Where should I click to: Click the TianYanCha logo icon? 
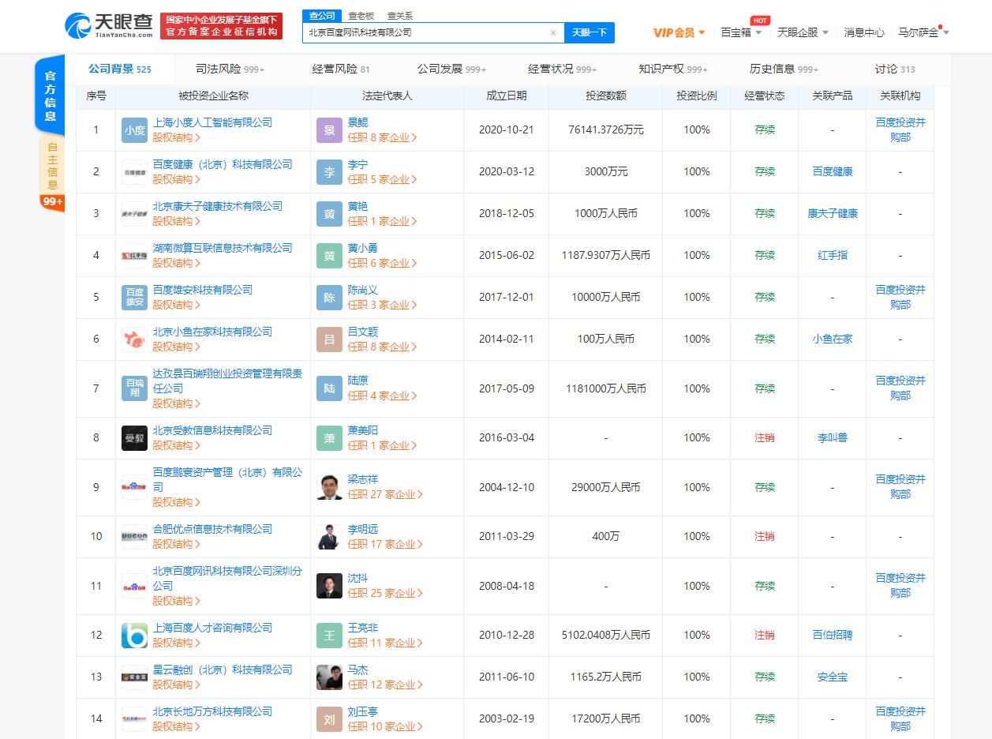click(77, 25)
